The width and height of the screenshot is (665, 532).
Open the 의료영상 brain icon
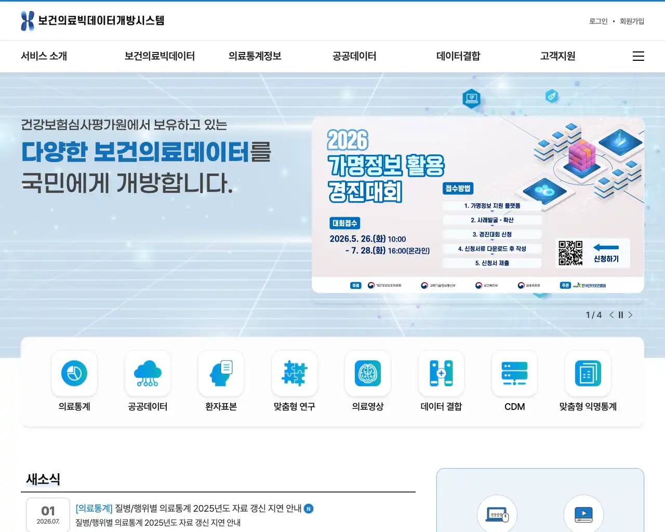pos(368,373)
